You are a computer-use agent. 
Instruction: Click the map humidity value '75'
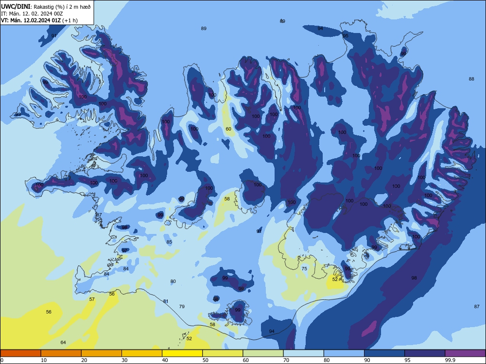point(304,269)
